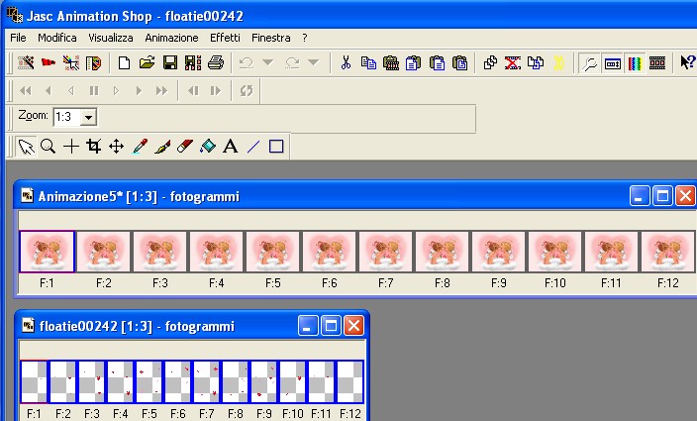Select the Eraser tool
The width and height of the screenshot is (697, 421).
[185, 147]
